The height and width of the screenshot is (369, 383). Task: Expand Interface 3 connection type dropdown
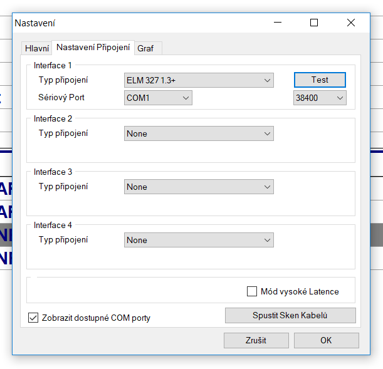tap(199, 187)
